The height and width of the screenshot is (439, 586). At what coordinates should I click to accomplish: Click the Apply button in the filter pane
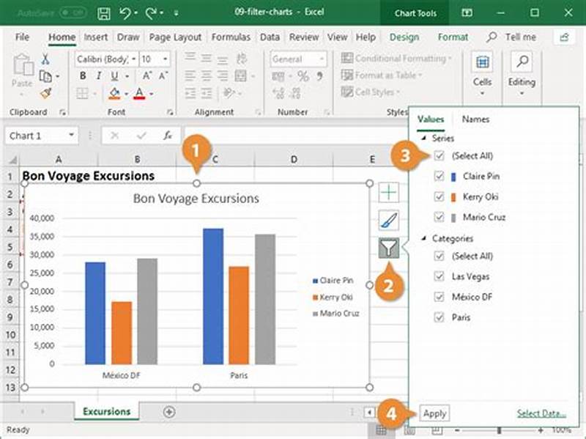pos(435,413)
